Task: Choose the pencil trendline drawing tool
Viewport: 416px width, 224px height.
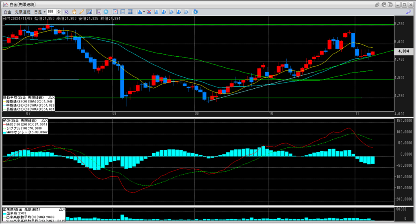Action: [x=82, y=12]
